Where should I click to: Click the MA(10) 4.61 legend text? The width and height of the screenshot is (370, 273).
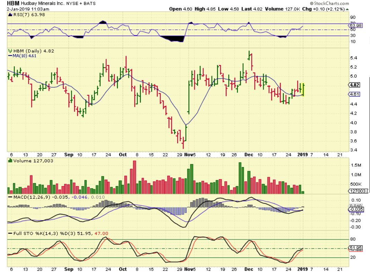24,56
